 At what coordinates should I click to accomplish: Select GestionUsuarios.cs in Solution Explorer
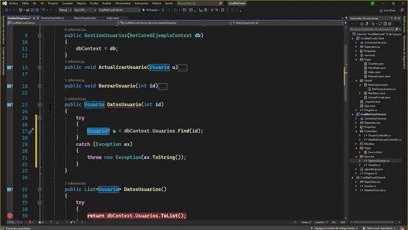tap(379, 160)
